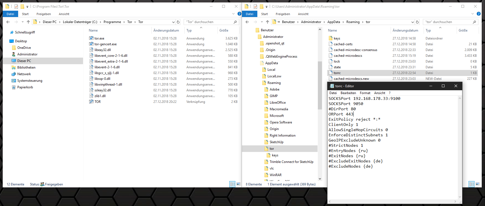
Task: Switch left window to details view
Action: 232,184
